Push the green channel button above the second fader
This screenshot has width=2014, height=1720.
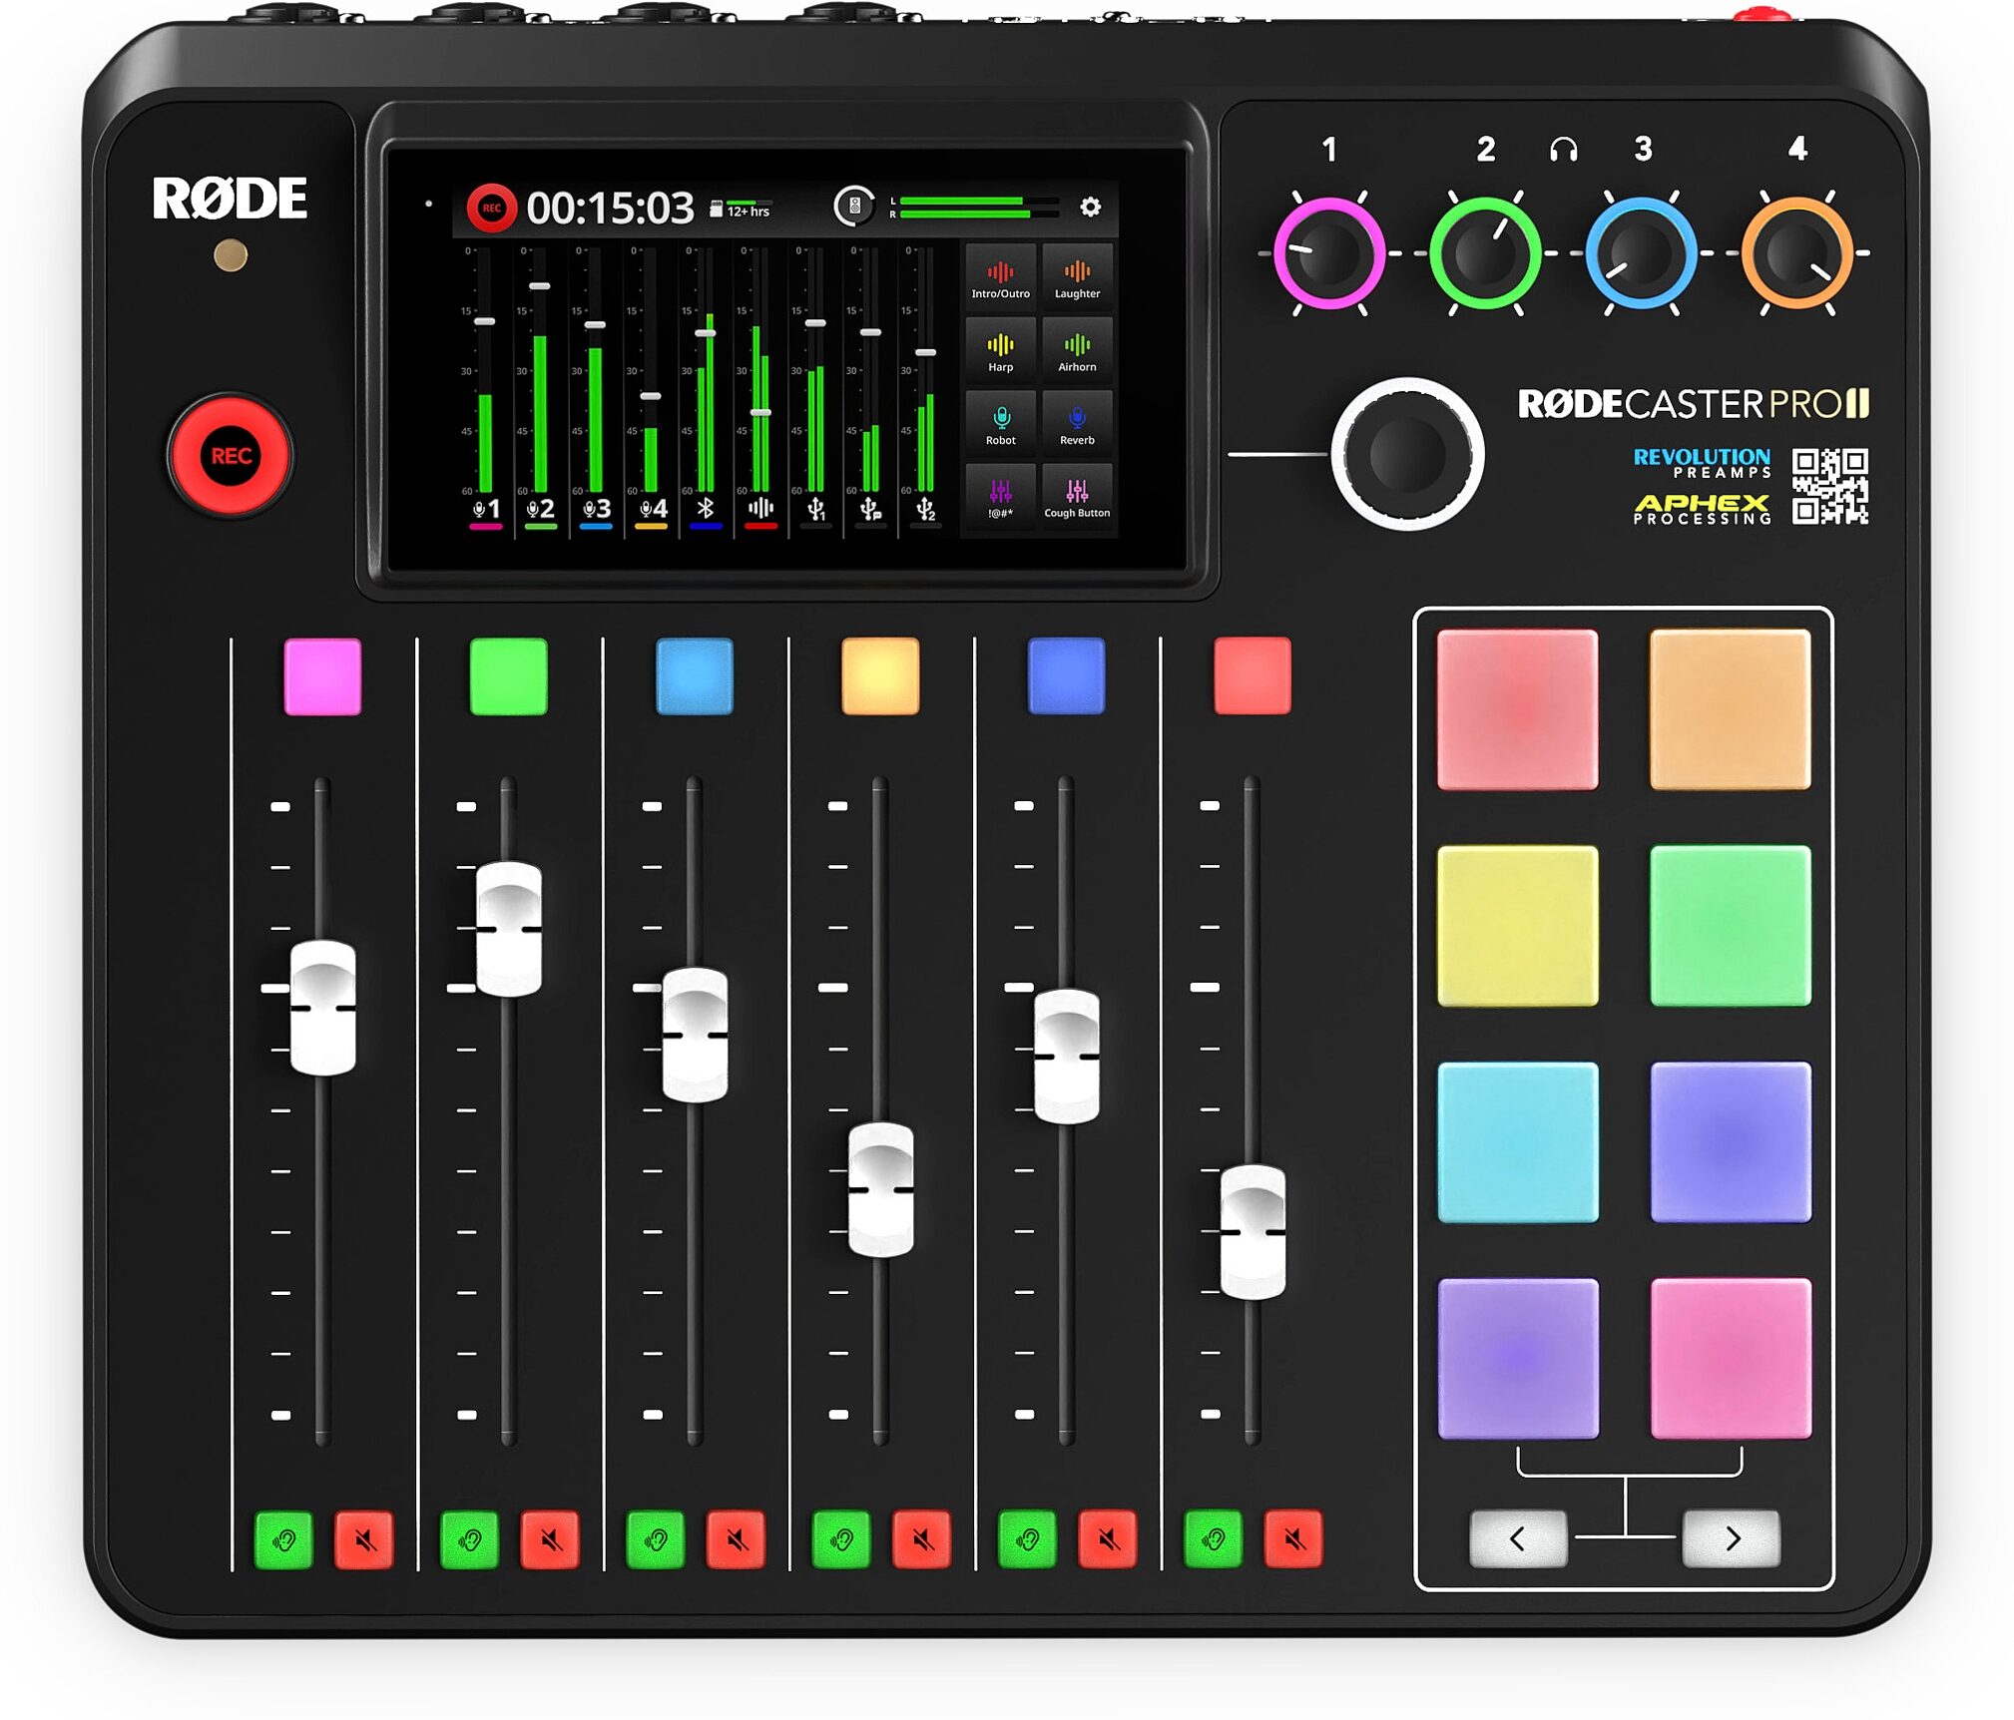point(509,676)
